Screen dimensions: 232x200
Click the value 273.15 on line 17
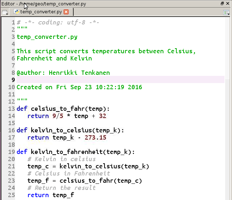[x=96, y=137]
